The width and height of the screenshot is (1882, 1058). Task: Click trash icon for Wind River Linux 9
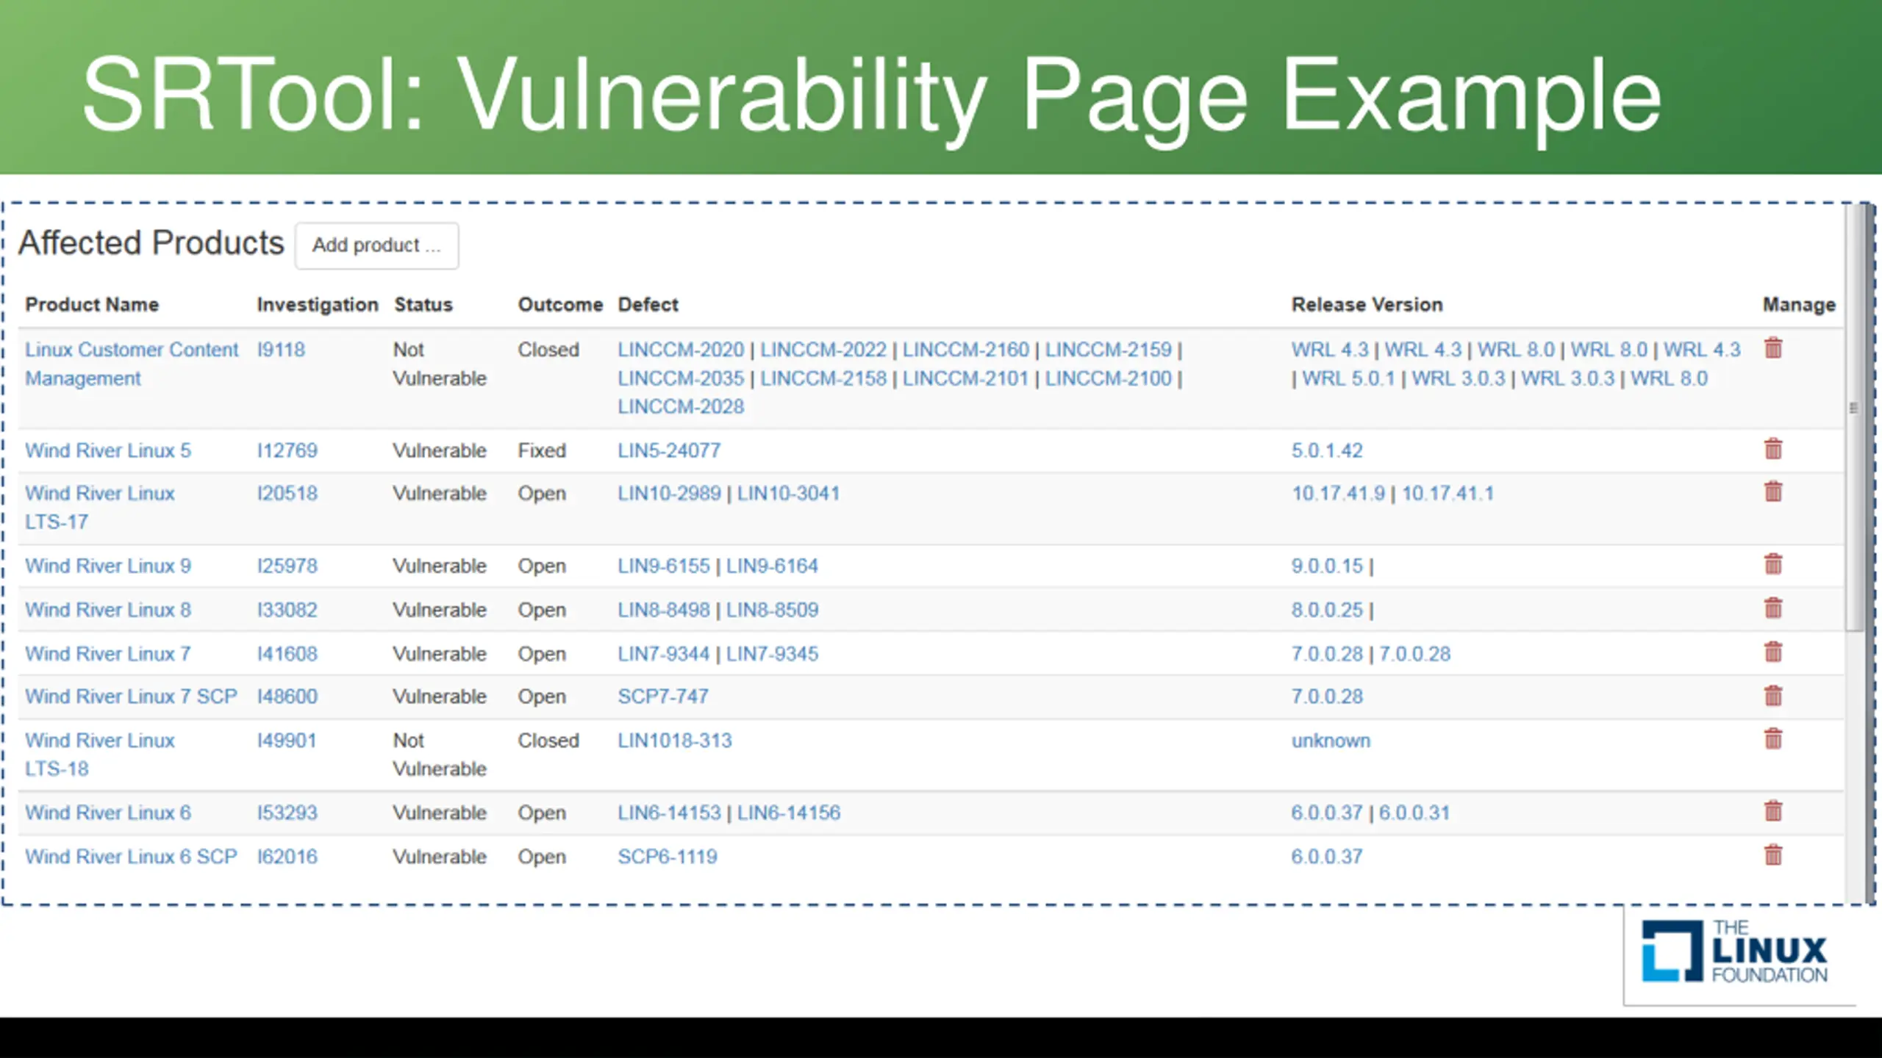click(1773, 564)
